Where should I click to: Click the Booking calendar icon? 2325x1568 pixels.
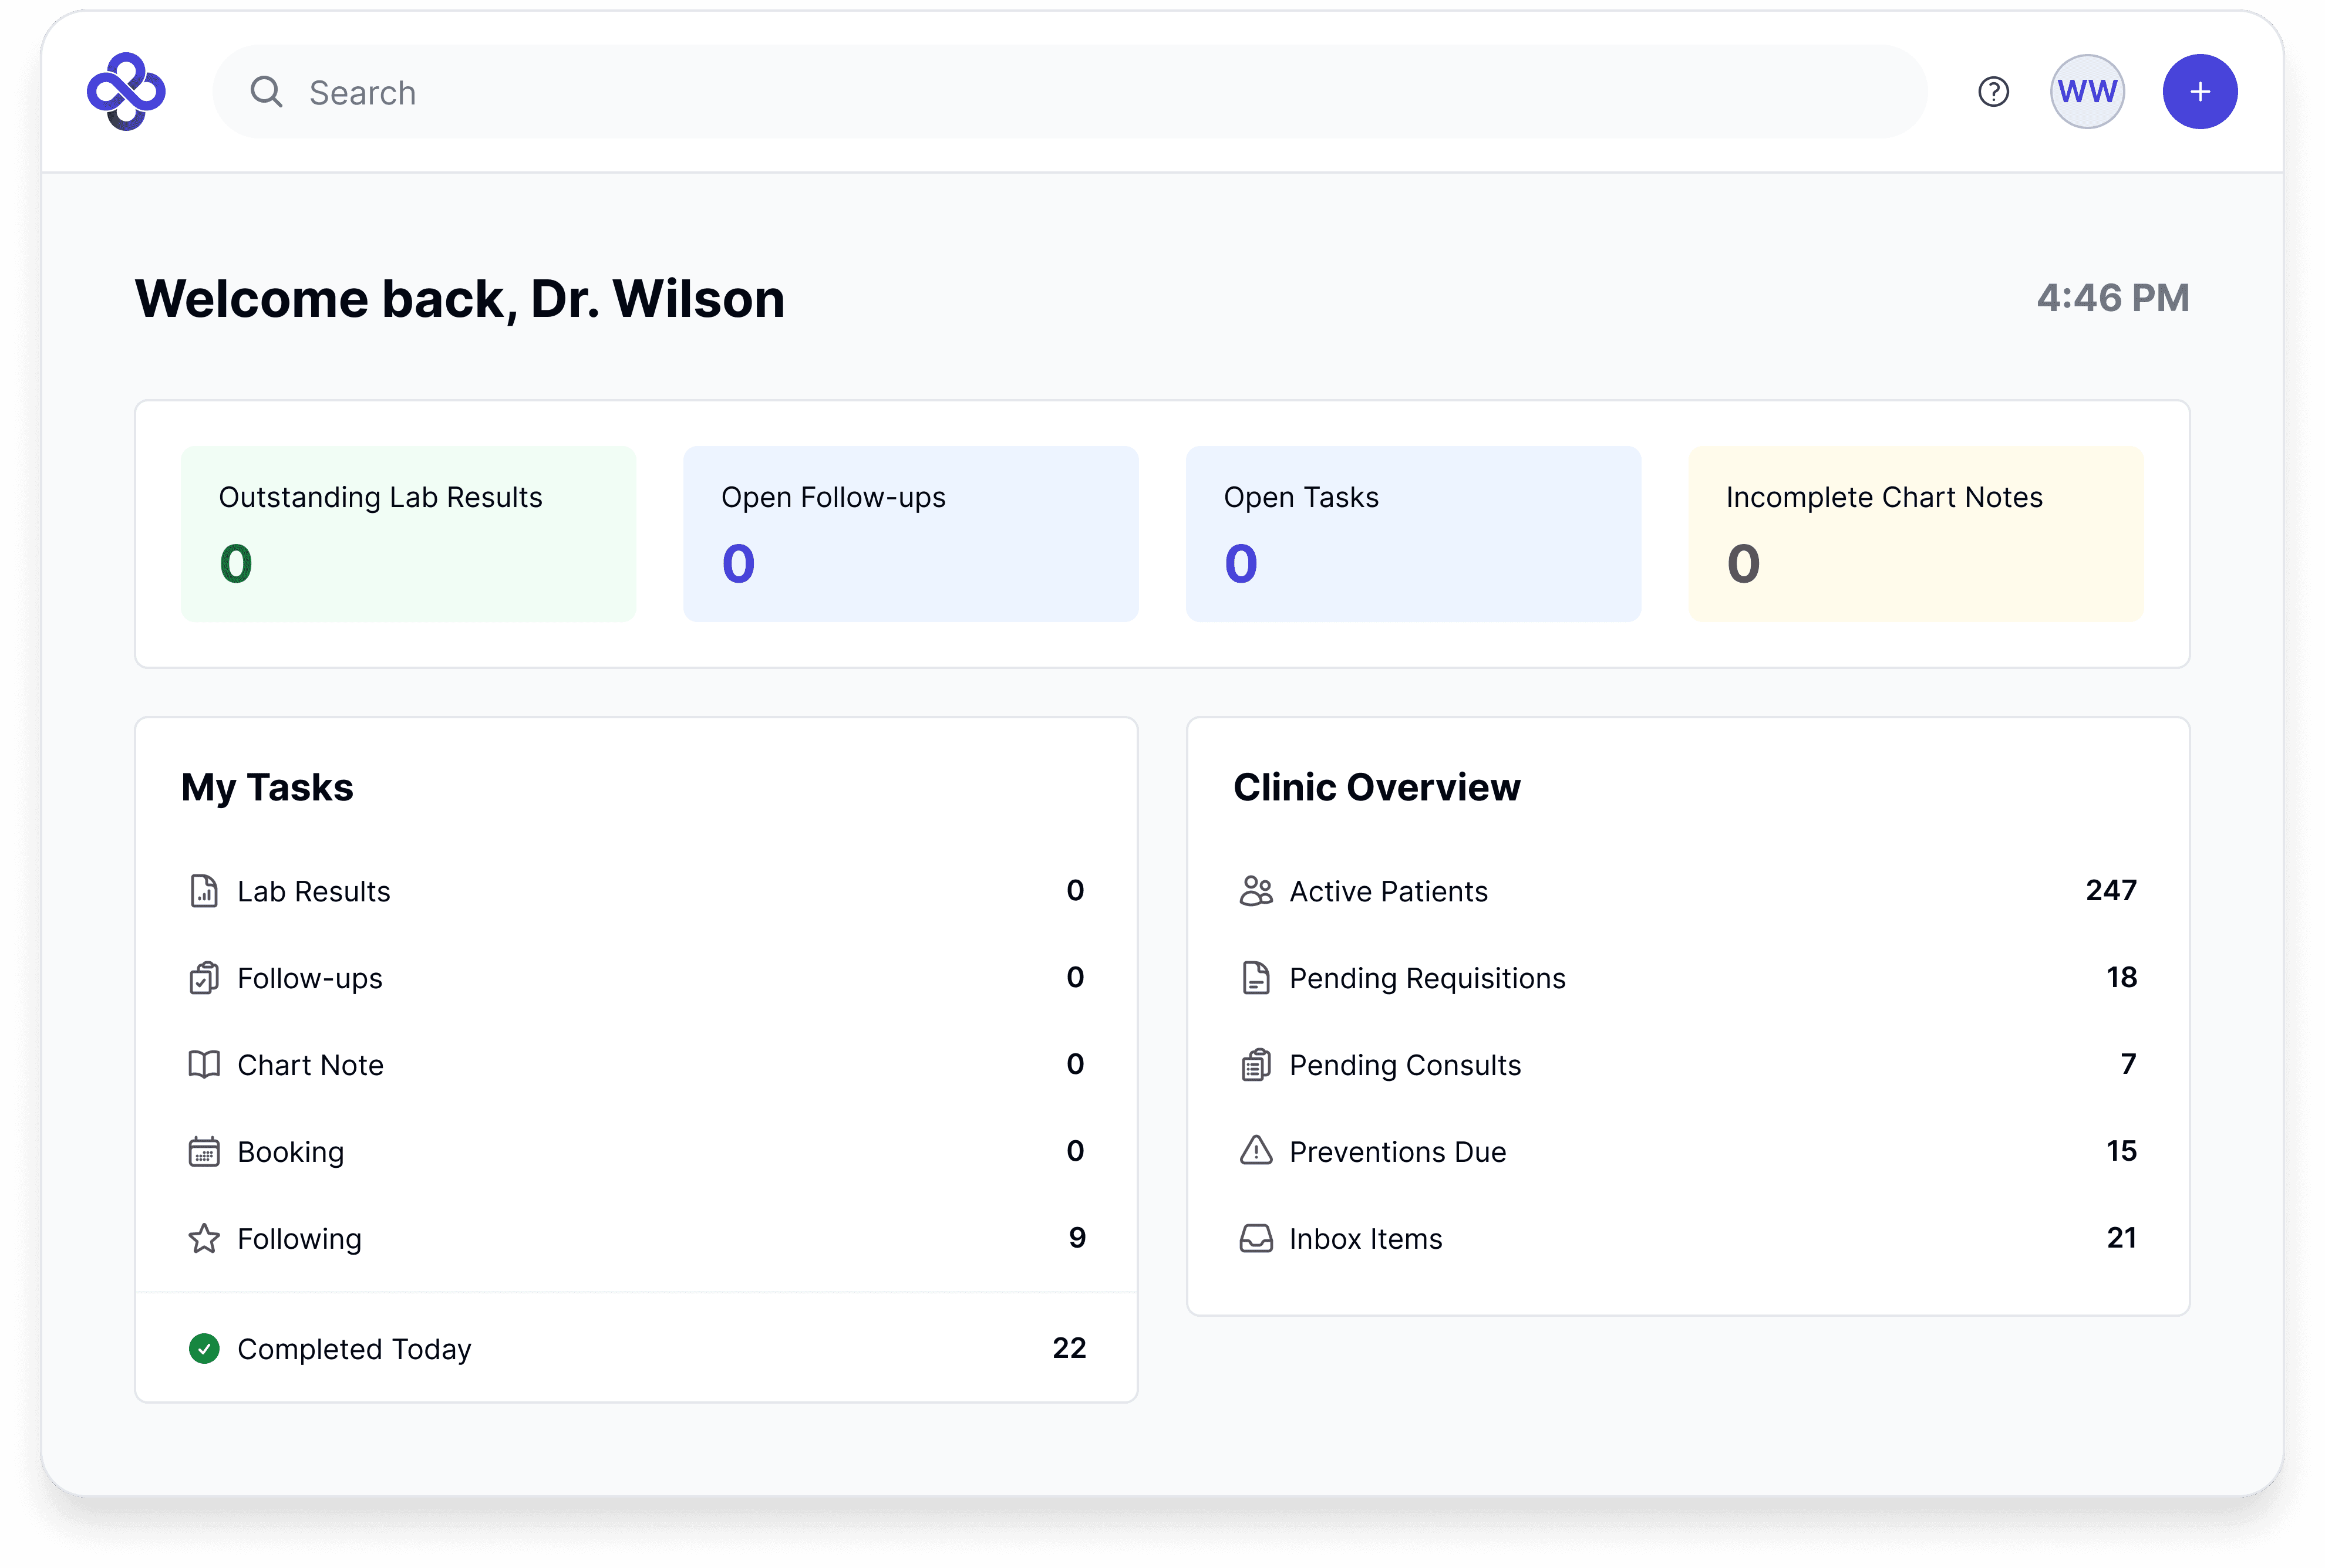(204, 1152)
